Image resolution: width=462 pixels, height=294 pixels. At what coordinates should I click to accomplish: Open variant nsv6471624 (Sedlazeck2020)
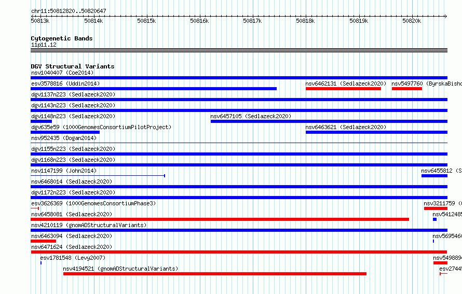pos(239,252)
